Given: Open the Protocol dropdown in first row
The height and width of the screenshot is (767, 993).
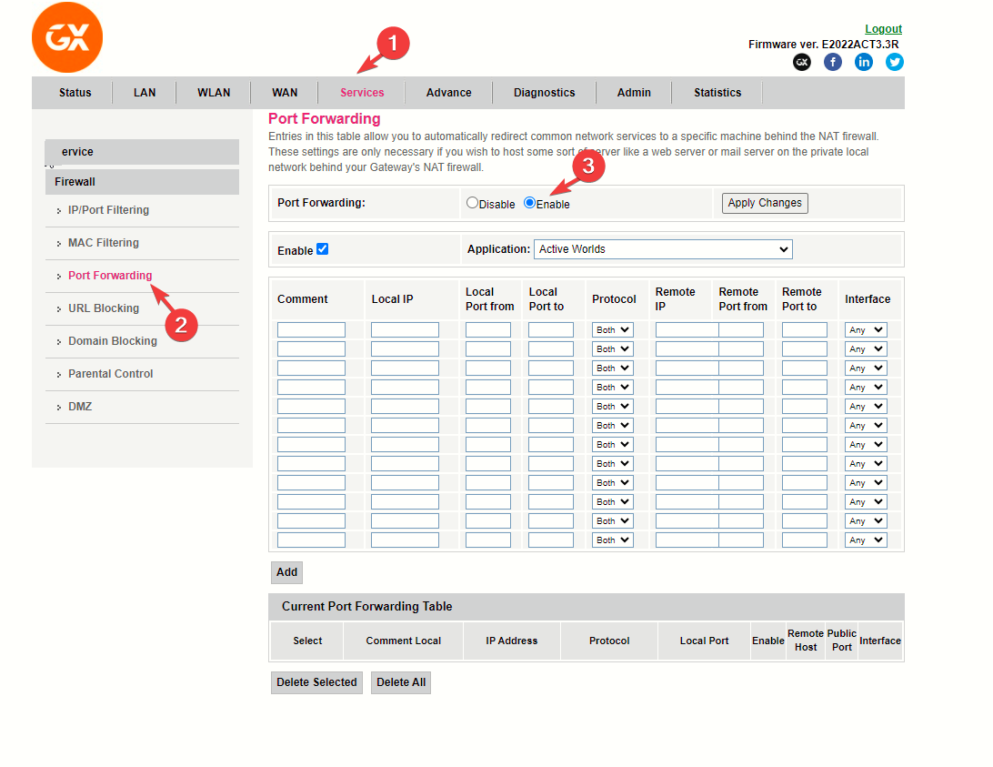Looking at the screenshot, I should pyautogui.click(x=612, y=329).
